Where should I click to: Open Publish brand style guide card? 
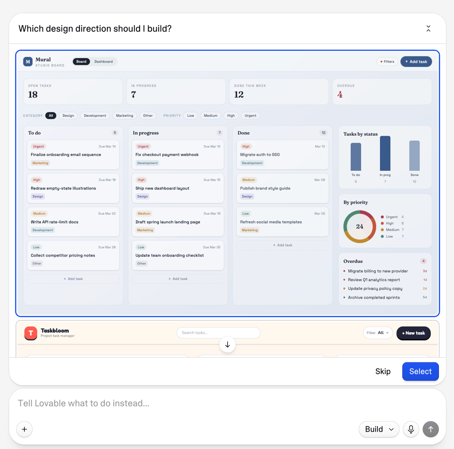(x=282, y=188)
